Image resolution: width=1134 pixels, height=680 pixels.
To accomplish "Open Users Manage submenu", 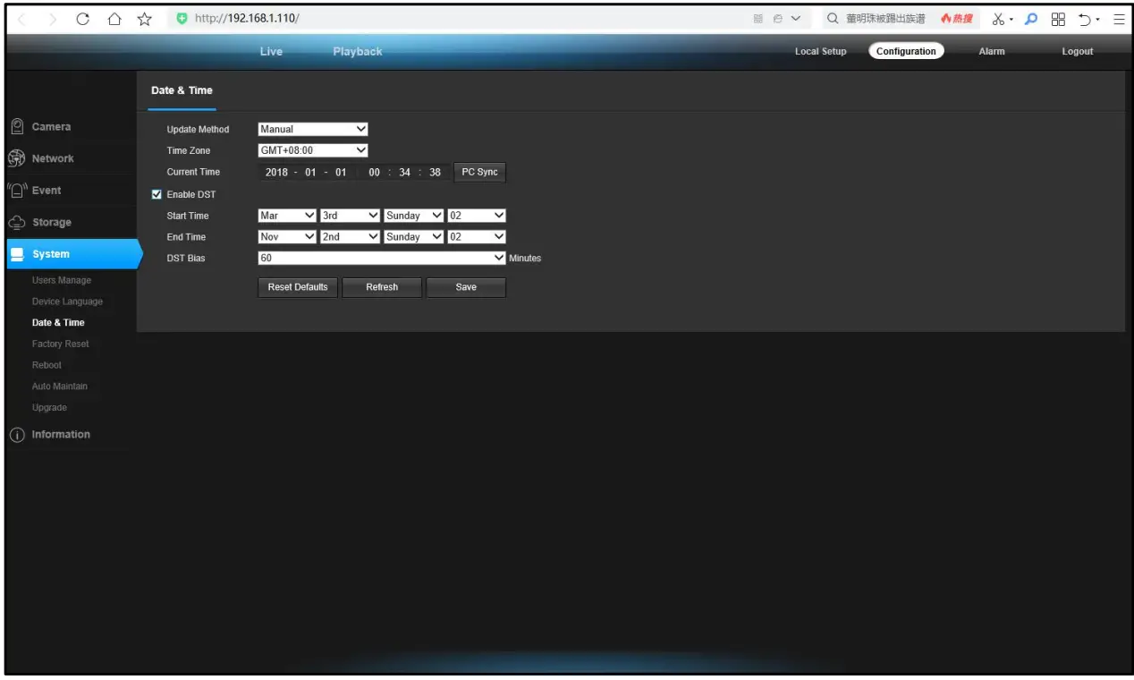I will [x=62, y=281].
